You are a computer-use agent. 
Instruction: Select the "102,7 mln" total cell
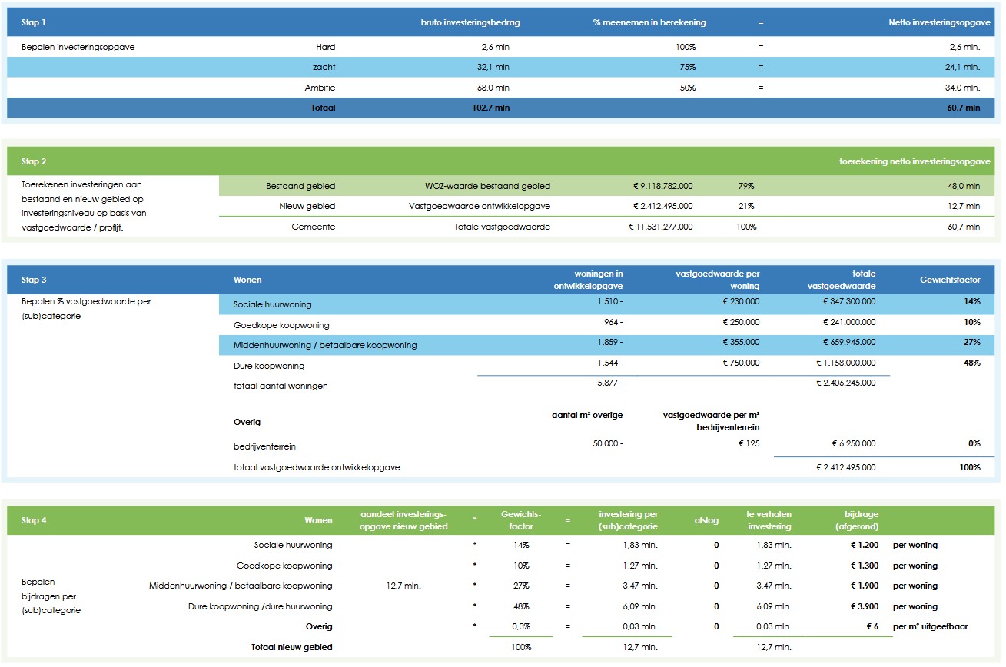point(491,108)
